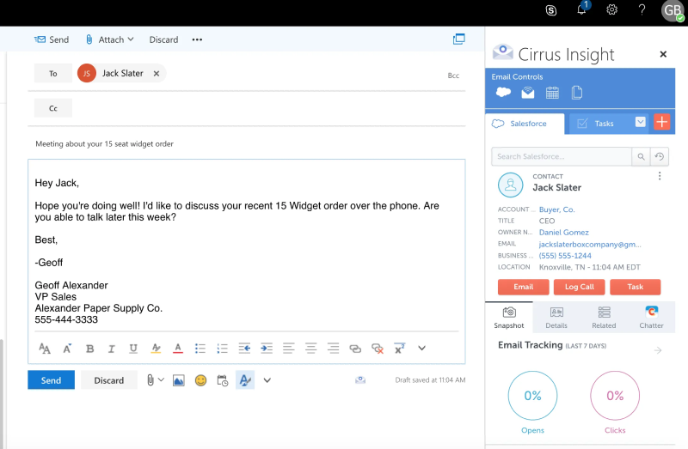This screenshot has height=449, width=688.
Task: Open the Details tab
Action: click(556, 318)
